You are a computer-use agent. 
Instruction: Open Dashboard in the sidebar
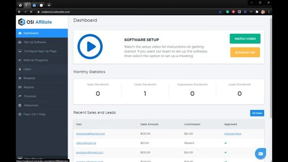pyautogui.click(x=42, y=33)
